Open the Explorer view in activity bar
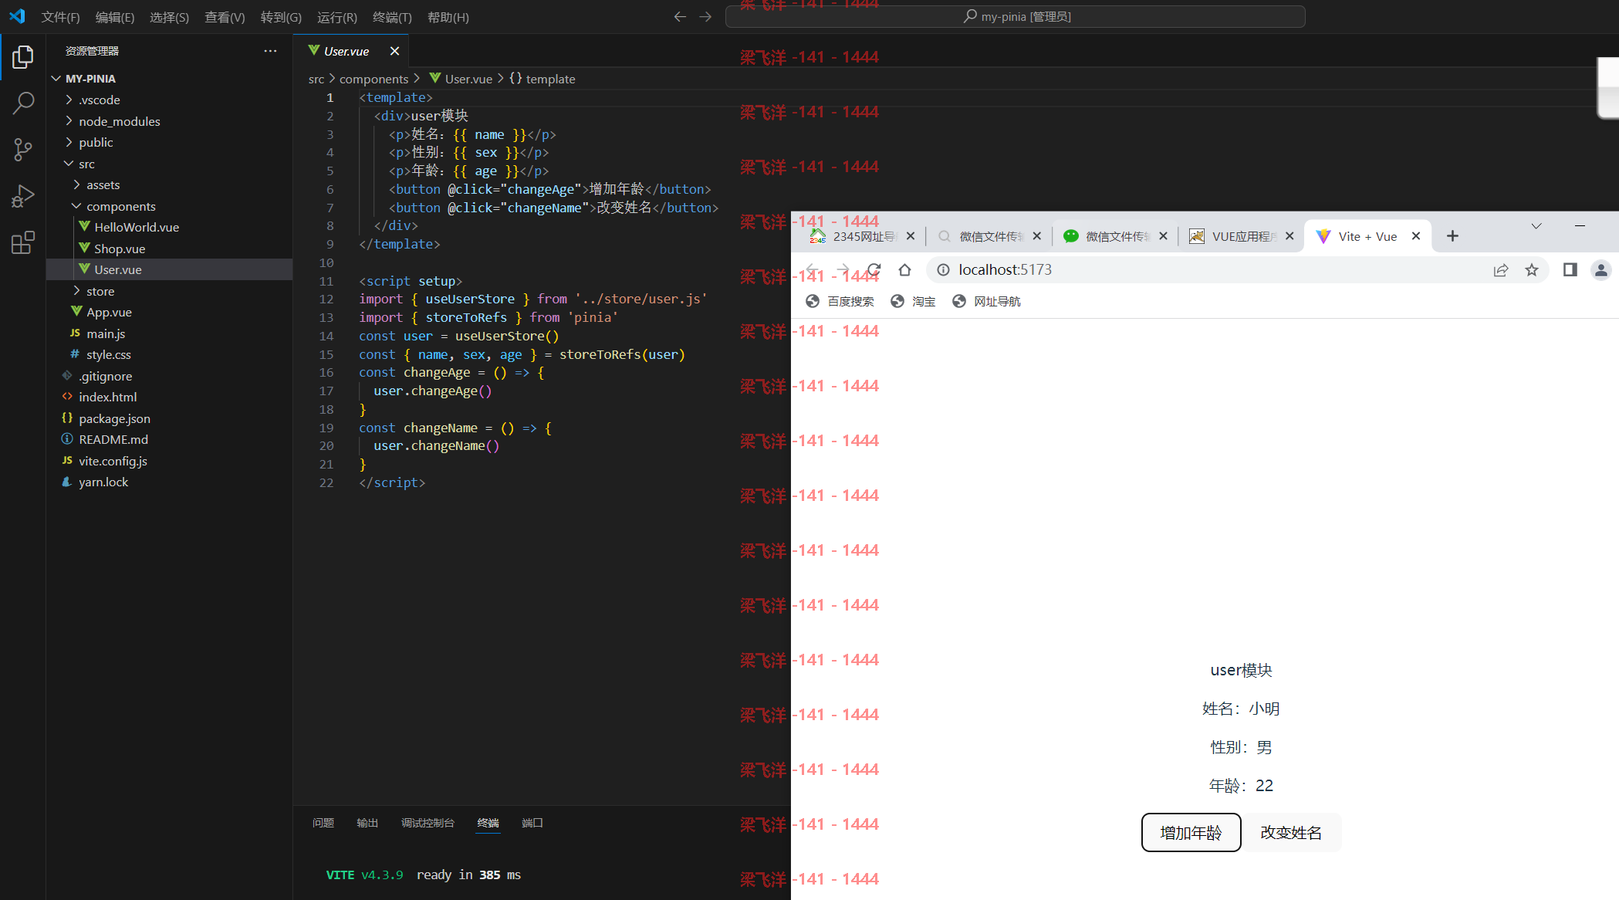 [x=23, y=56]
